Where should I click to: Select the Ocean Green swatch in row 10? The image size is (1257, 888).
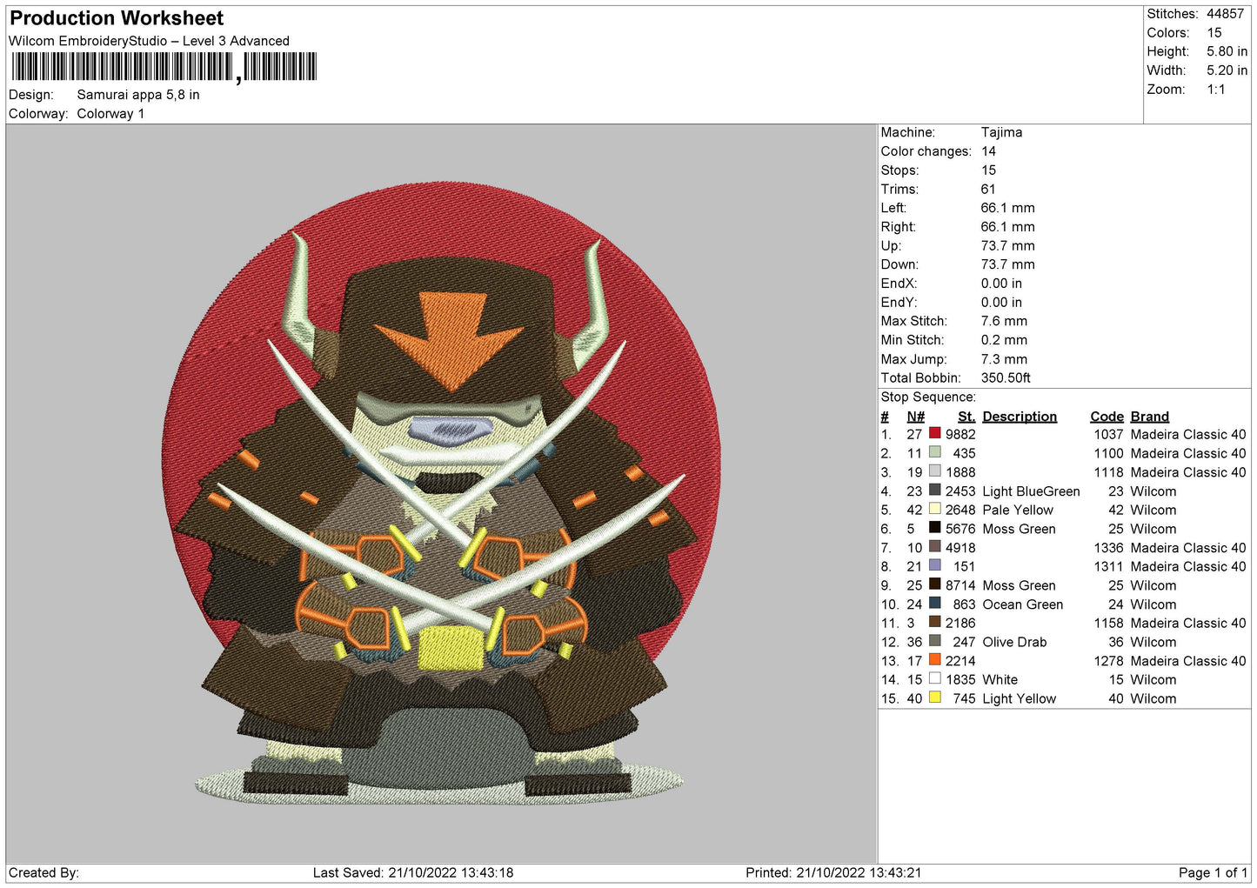(935, 604)
